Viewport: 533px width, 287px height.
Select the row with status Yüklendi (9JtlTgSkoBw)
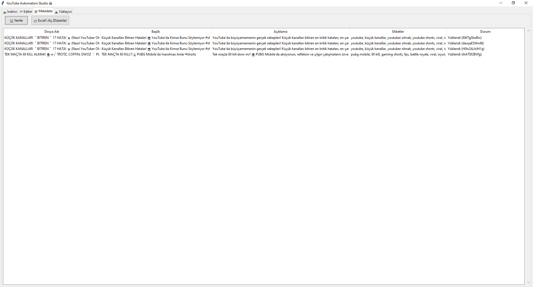(464, 38)
